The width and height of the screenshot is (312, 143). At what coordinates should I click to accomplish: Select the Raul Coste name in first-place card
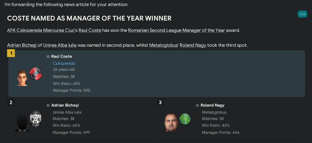(62, 56)
